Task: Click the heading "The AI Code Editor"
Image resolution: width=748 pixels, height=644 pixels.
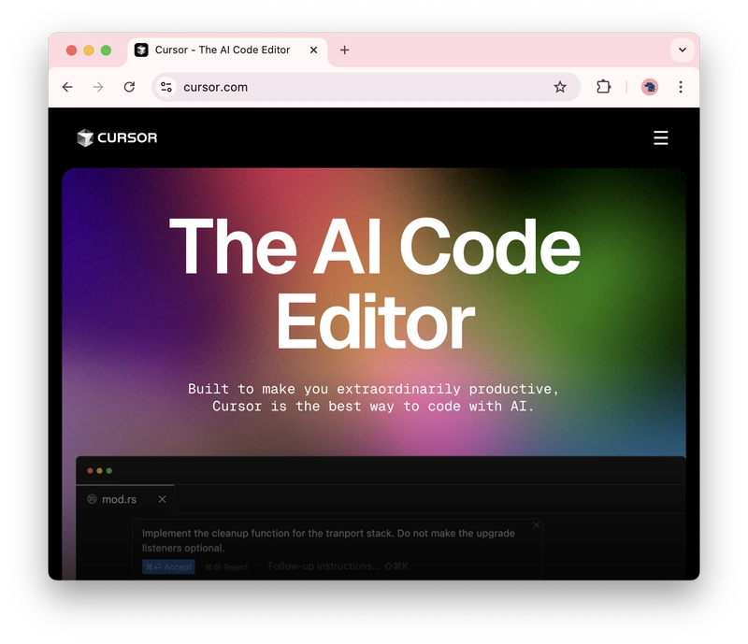Action: click(x=375, y=284)
